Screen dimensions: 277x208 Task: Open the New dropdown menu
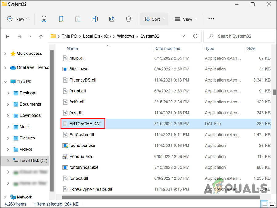pos(18,19)
